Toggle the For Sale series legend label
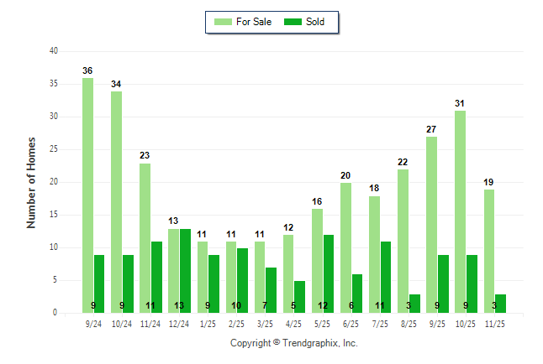 (256, 22)
